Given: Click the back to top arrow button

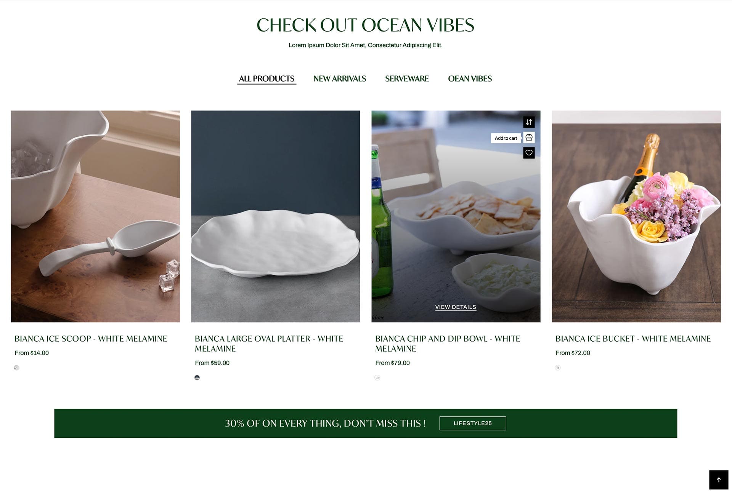Looking at the screenshot, I should pyautogui.click(x=719, y=480).
